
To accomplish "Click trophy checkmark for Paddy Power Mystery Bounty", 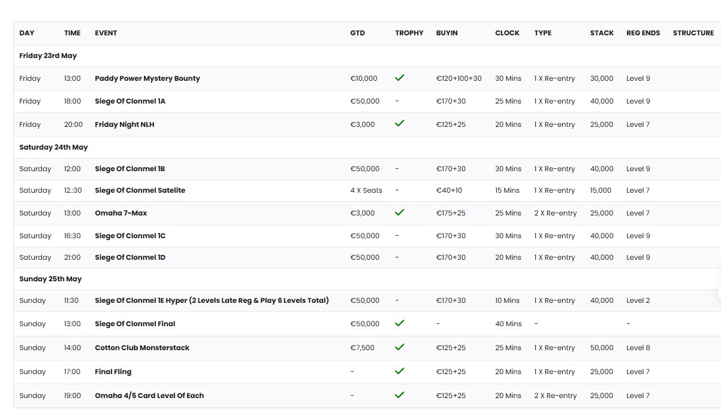I will click(x=400, y=78).
